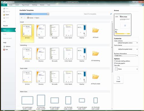Open the All Marketing folder icon
This screenshot has height=111, width=144.
[x=95, y=53]
